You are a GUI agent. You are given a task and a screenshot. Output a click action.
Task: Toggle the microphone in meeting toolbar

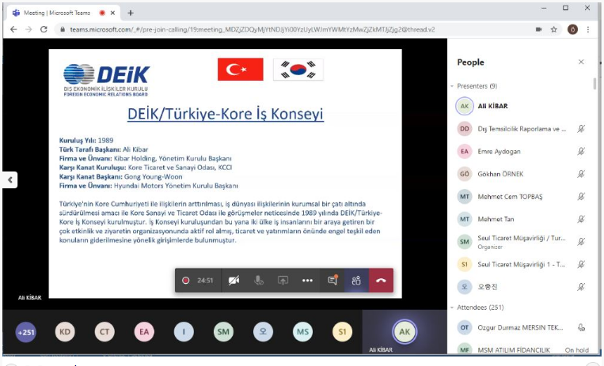(x=258, y=281)
